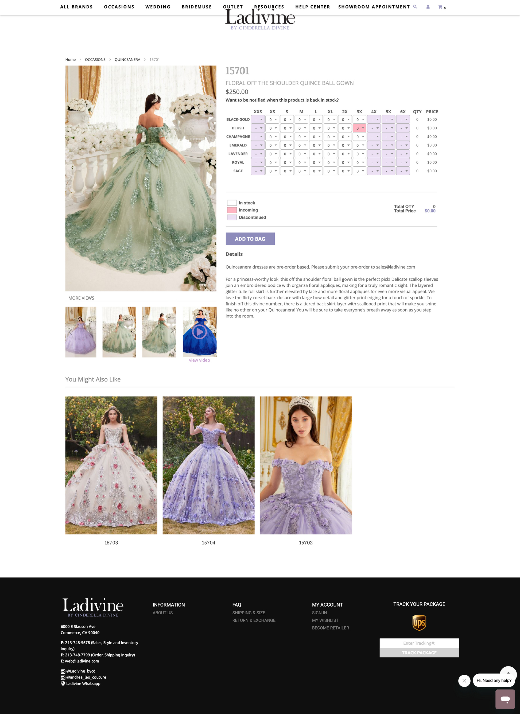Open the WEDDING menu
The image size is (520, 714).
158,7
